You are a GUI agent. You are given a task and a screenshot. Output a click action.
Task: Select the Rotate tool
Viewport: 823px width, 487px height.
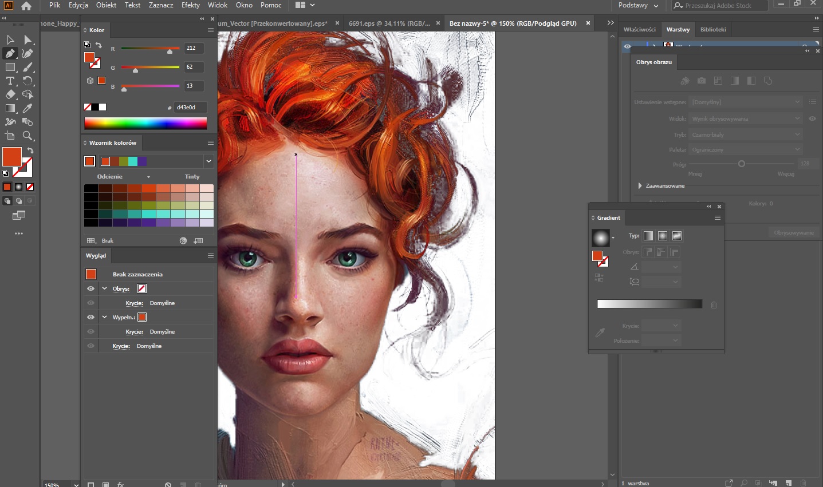(x=27, y=80)
